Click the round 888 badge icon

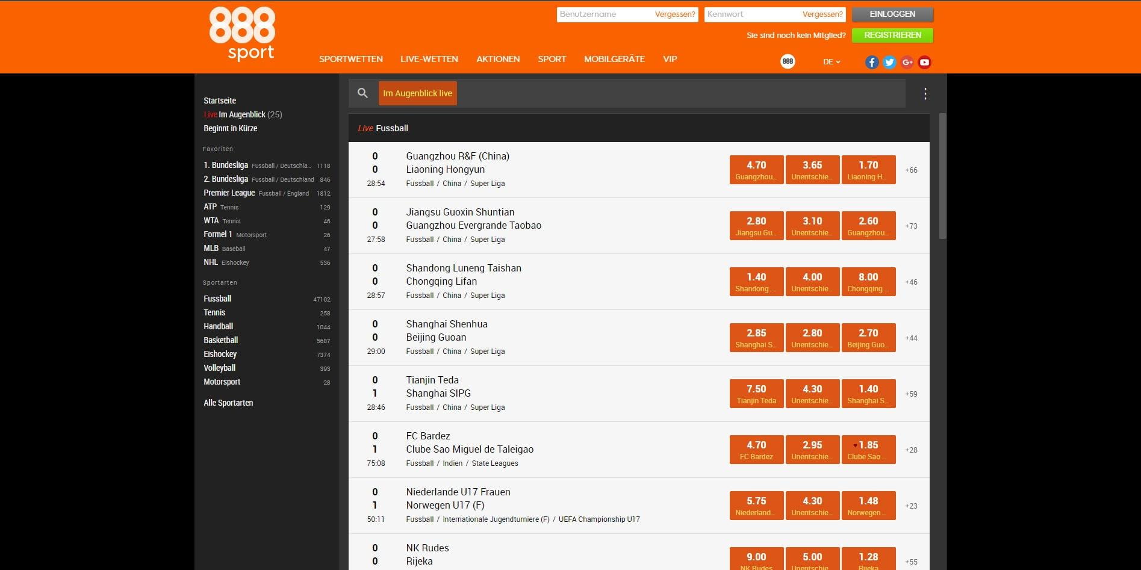tap(788, 61)
